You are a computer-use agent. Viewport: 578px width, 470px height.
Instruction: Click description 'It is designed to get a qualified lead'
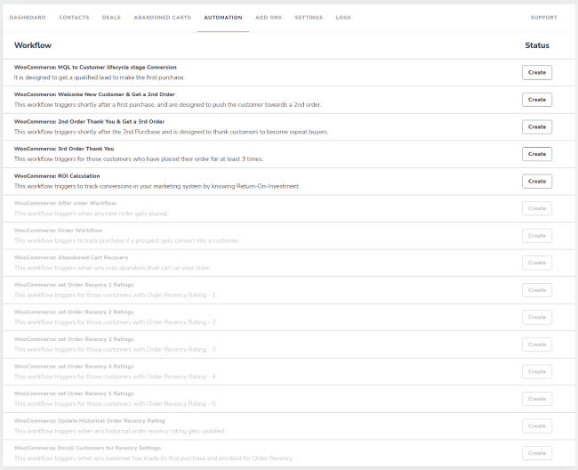[100, 77]
